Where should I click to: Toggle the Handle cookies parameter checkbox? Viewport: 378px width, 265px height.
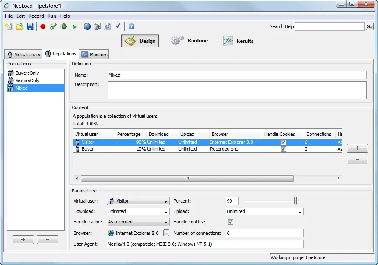[230, 222]
